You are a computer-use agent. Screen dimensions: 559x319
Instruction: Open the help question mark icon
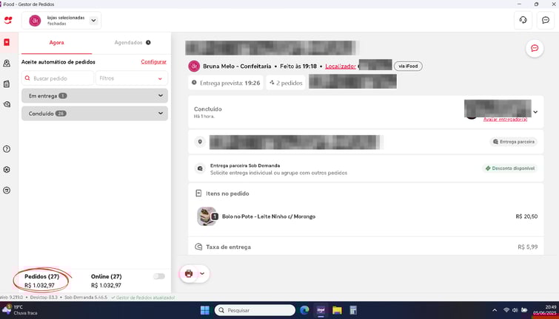coord(7,149)
